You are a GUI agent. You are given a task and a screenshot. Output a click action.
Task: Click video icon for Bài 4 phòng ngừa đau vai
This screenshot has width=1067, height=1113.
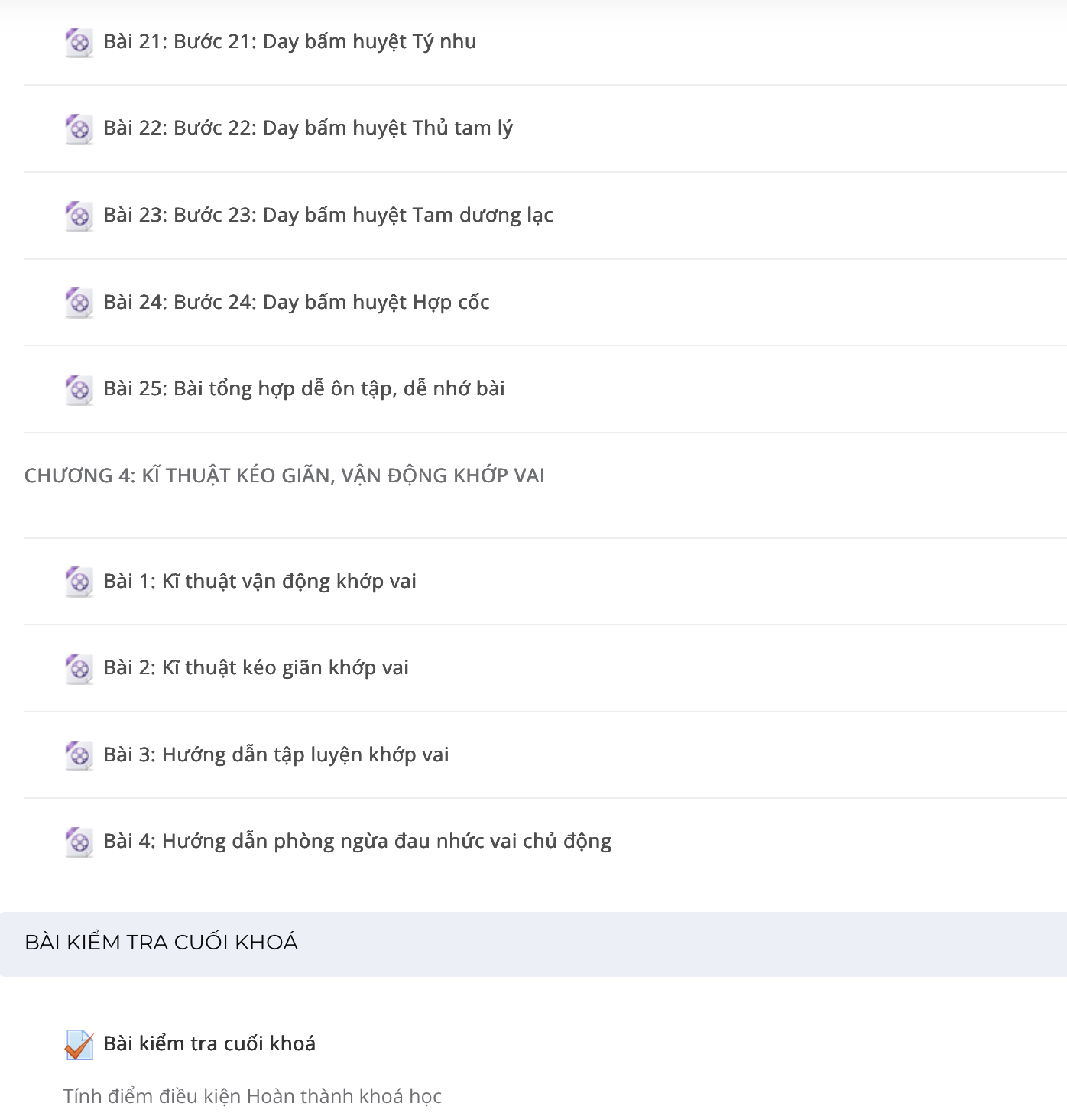[79, 842]
